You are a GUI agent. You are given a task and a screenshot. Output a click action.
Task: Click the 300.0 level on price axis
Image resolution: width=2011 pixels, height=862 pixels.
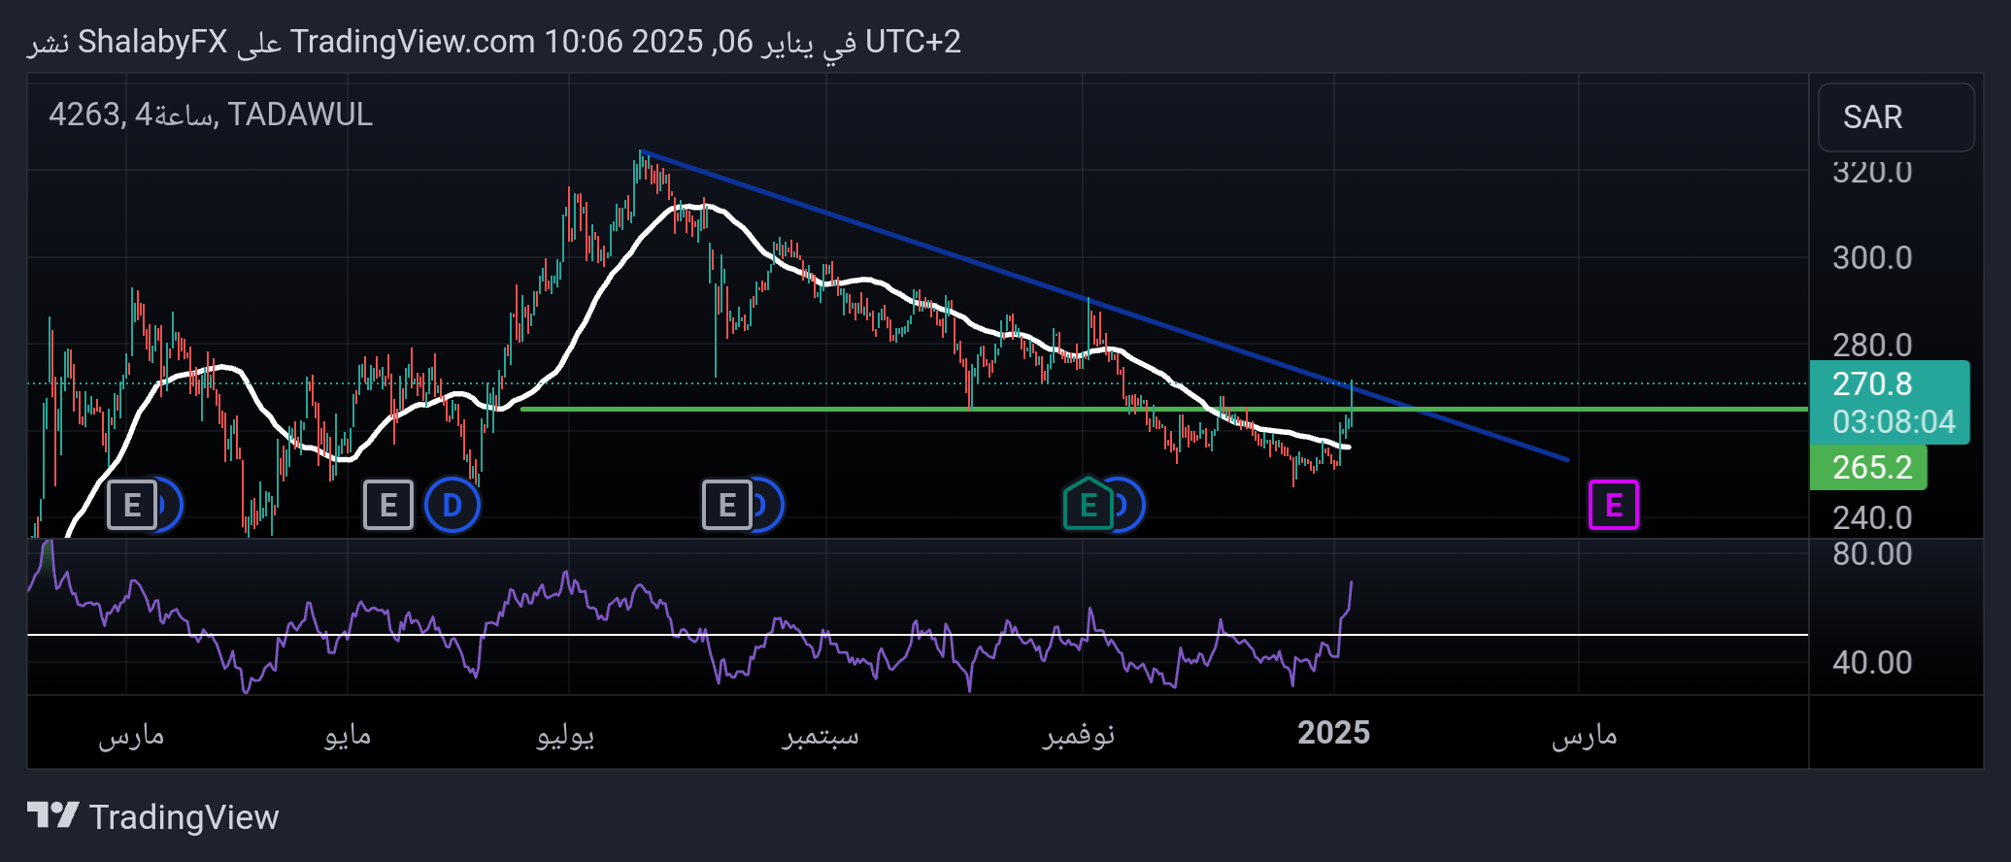pos(1871,258)
